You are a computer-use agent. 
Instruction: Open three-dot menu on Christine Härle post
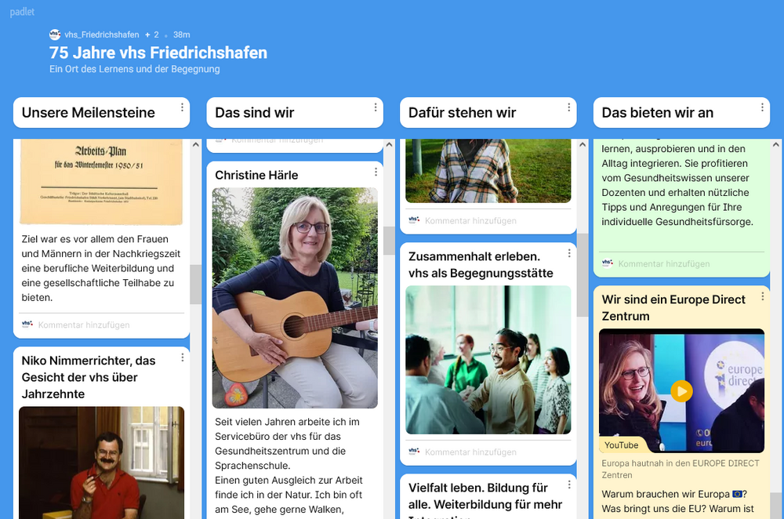(376, 172)
